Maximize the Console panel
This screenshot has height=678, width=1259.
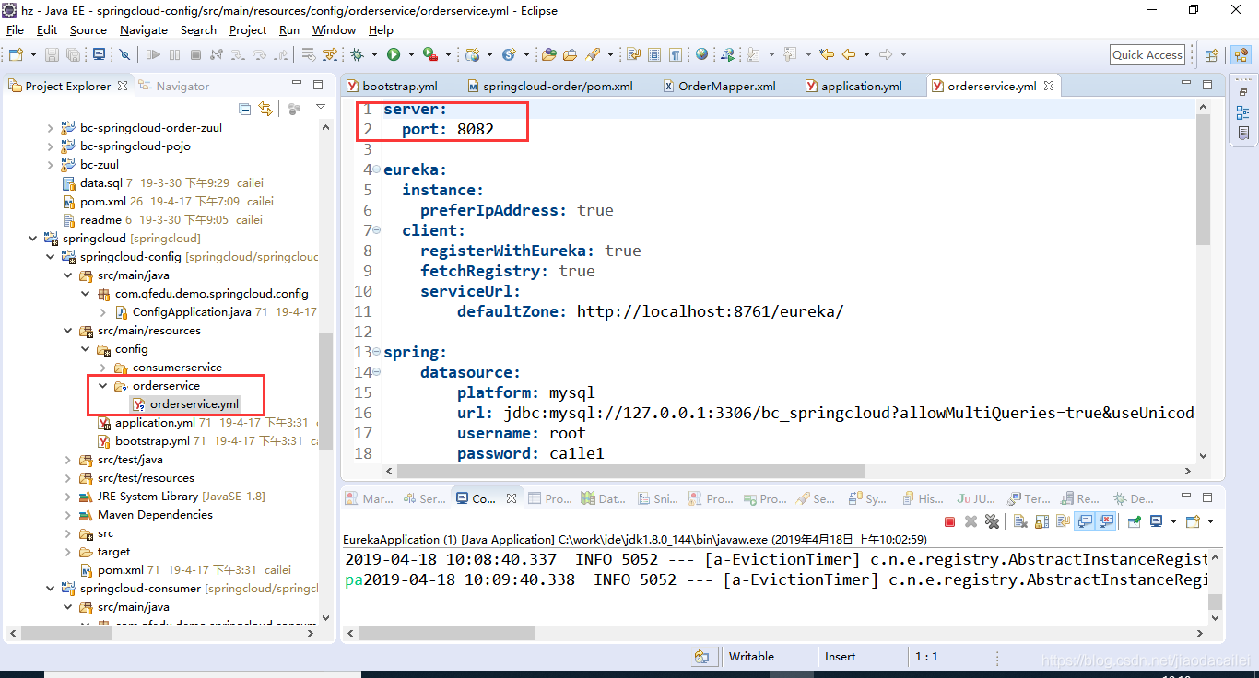pos(1208,497)
